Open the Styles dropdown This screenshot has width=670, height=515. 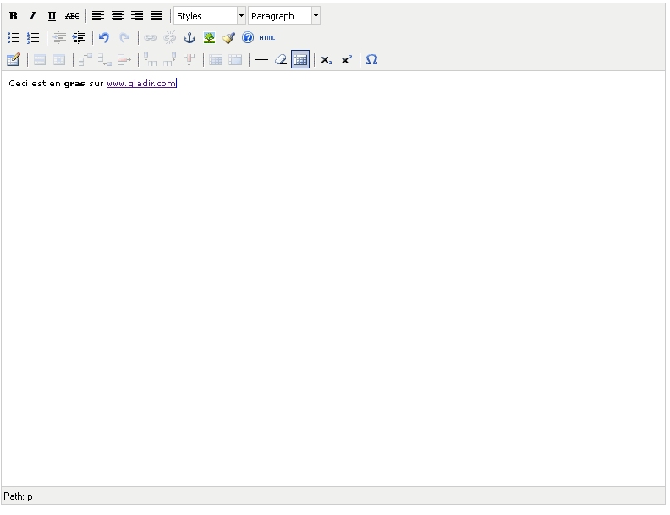[209, 16]
